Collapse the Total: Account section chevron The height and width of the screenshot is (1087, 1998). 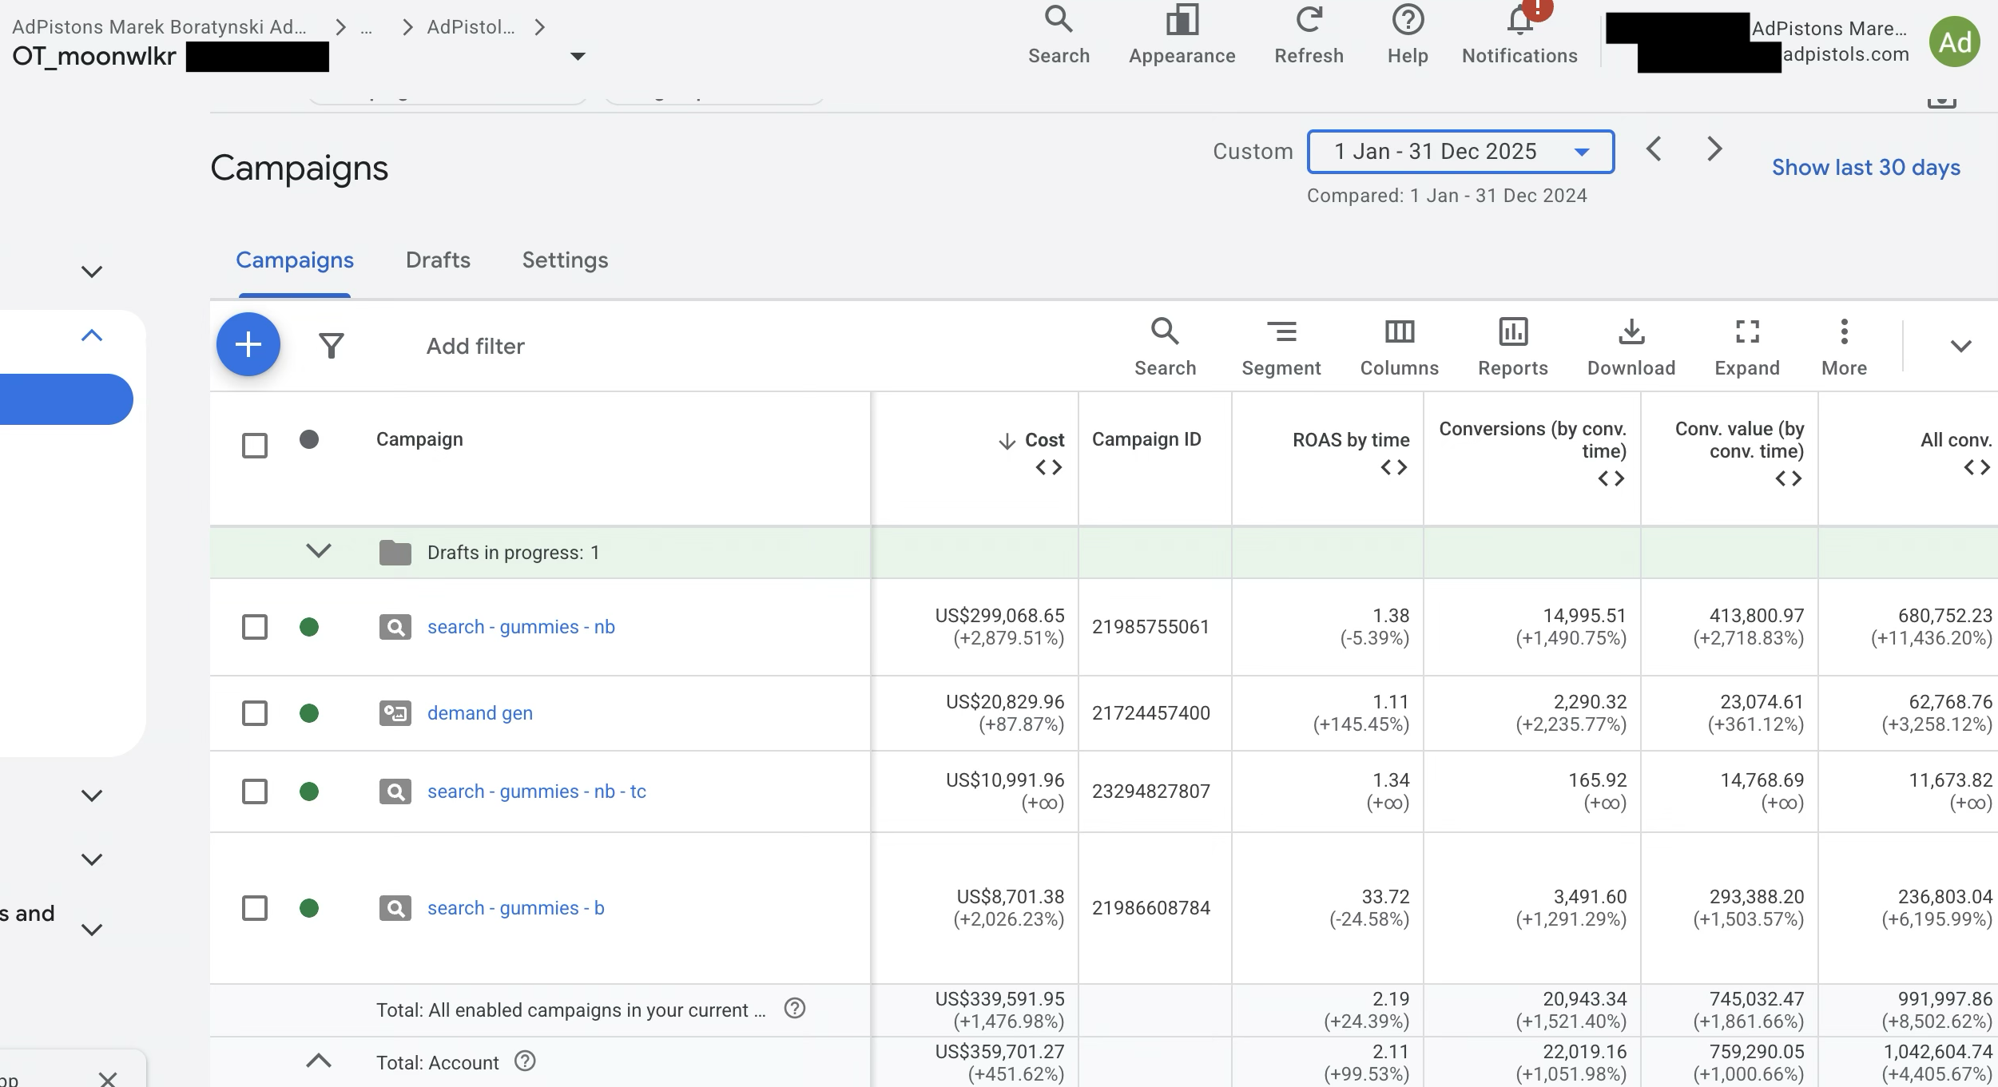click(318, 1061)
